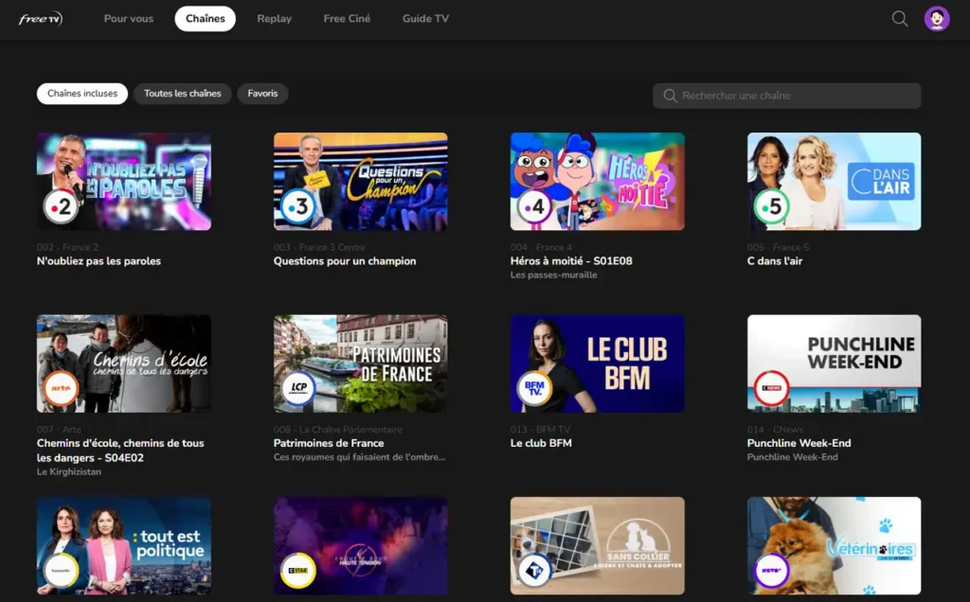
Task: Click the BFM TV logo badge
Action: 533,387
